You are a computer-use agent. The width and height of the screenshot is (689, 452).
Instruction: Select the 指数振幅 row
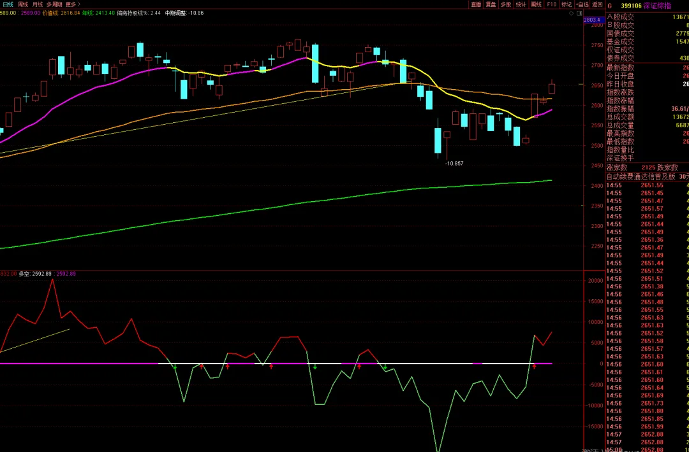[648, 109]
